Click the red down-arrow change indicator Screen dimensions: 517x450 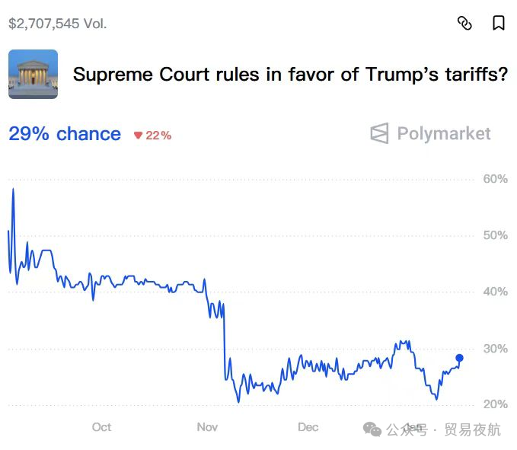139,136
